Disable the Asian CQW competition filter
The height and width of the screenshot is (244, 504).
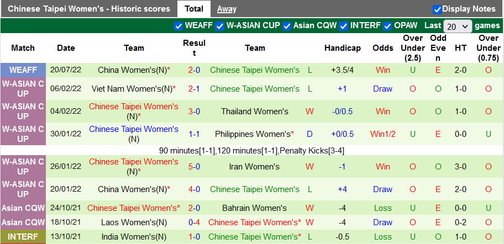[x=286, y=26]
